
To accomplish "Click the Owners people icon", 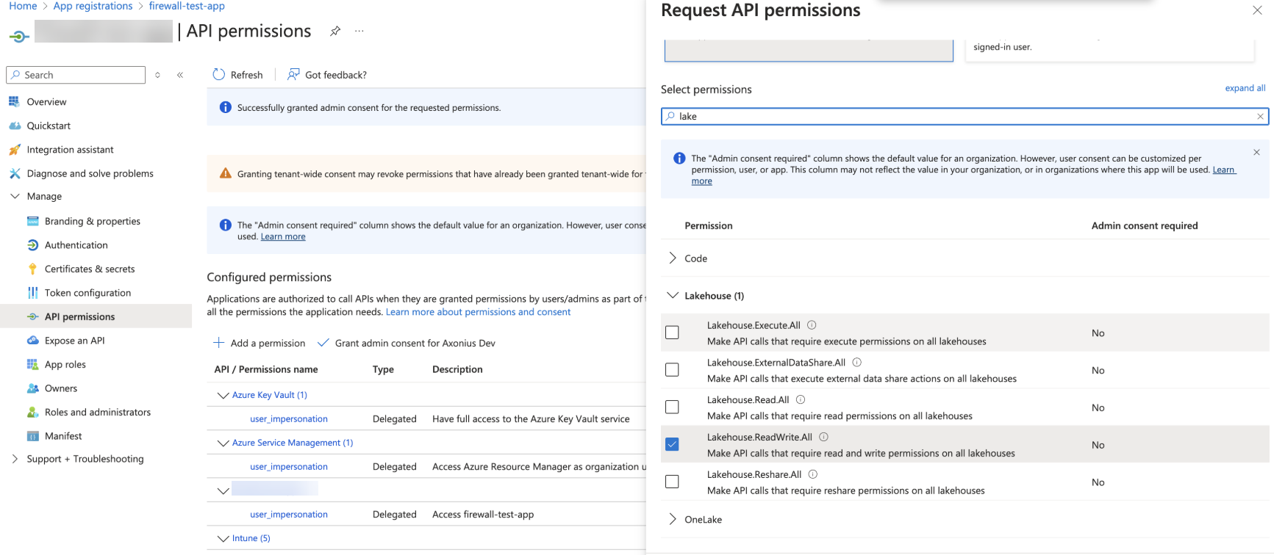I will [x=32, y=388].
